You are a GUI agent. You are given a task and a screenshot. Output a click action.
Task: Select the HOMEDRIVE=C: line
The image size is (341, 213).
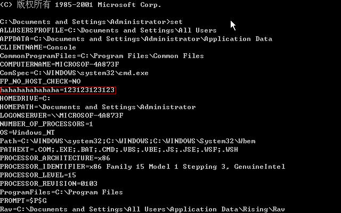pyautogui.click(x=25, y=99)
